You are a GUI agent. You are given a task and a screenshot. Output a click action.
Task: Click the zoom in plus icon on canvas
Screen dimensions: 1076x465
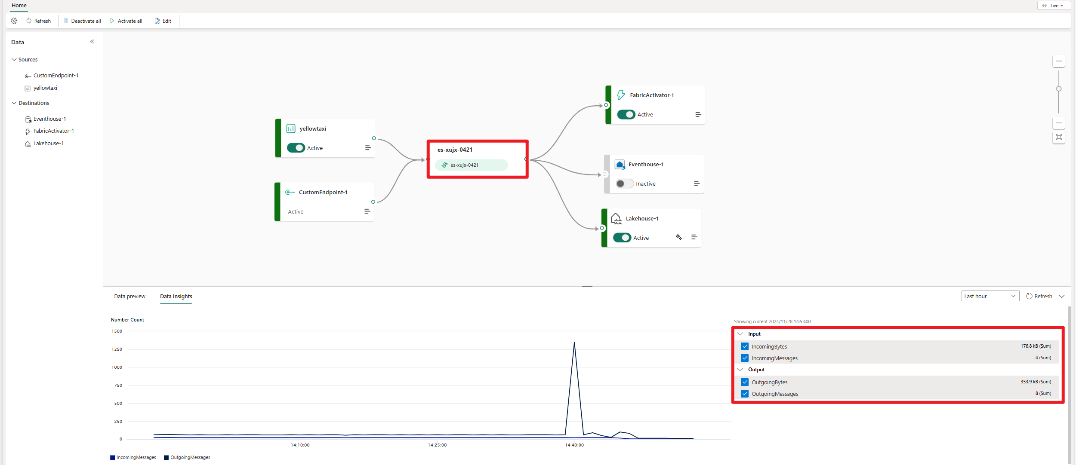click(1059, 61)
